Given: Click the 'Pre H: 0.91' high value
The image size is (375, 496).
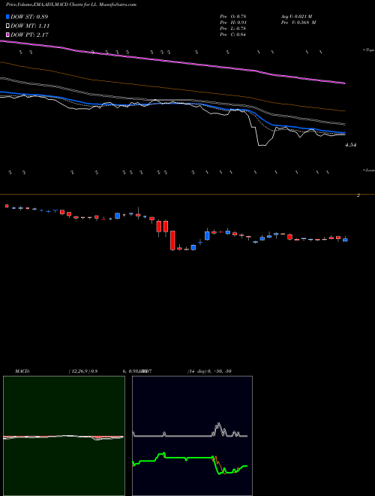Looking at the screenshot, I should click(x=233, y=23).
